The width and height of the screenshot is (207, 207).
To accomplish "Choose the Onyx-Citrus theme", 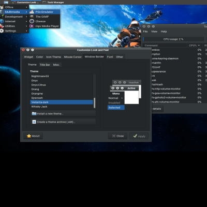I will point(62,85).
